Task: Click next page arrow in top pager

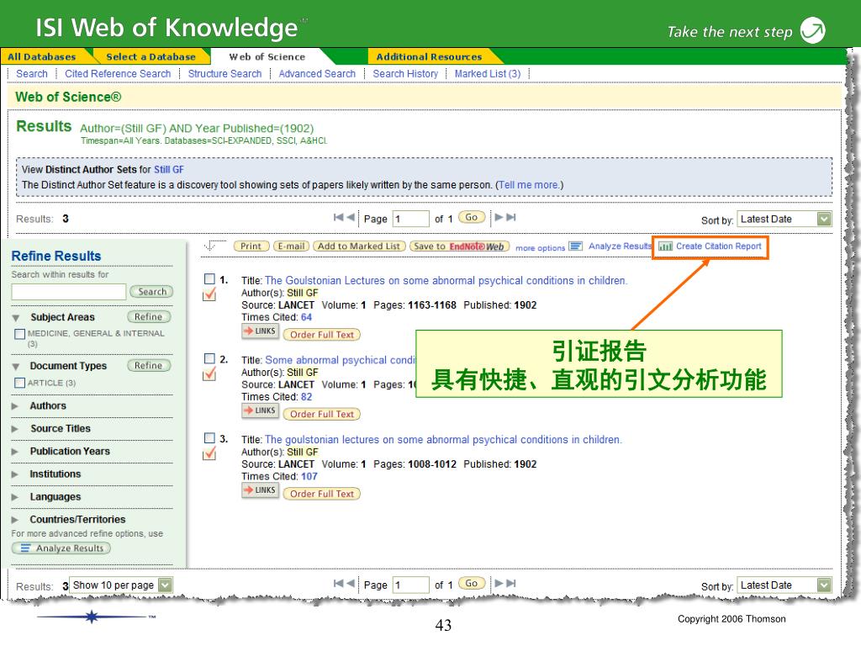Action: 499,218
